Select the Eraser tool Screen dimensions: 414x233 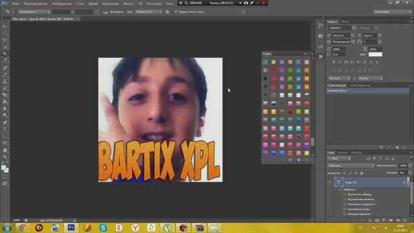pos(5,95)
